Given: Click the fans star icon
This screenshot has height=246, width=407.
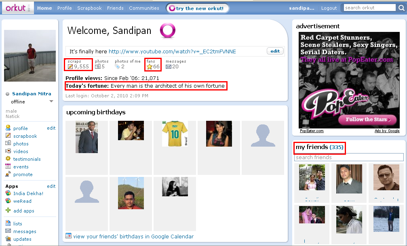Looking at the screenshot, I should coord(149,67).
